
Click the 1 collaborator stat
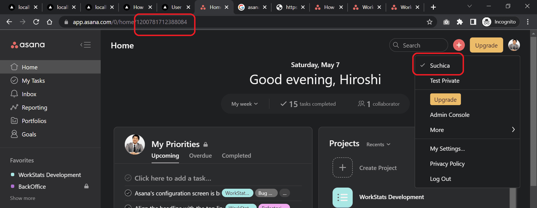pyautogui.click(x=379, y=104)
